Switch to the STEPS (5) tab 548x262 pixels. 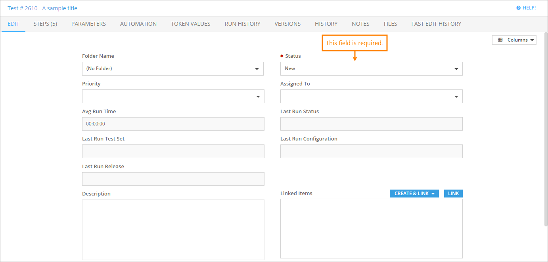pos(45,24)
